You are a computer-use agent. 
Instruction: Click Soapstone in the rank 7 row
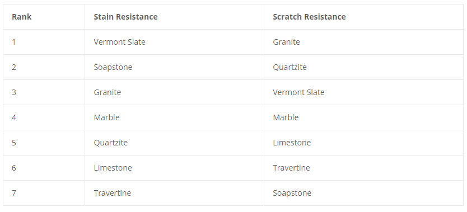tap(292, 193)
